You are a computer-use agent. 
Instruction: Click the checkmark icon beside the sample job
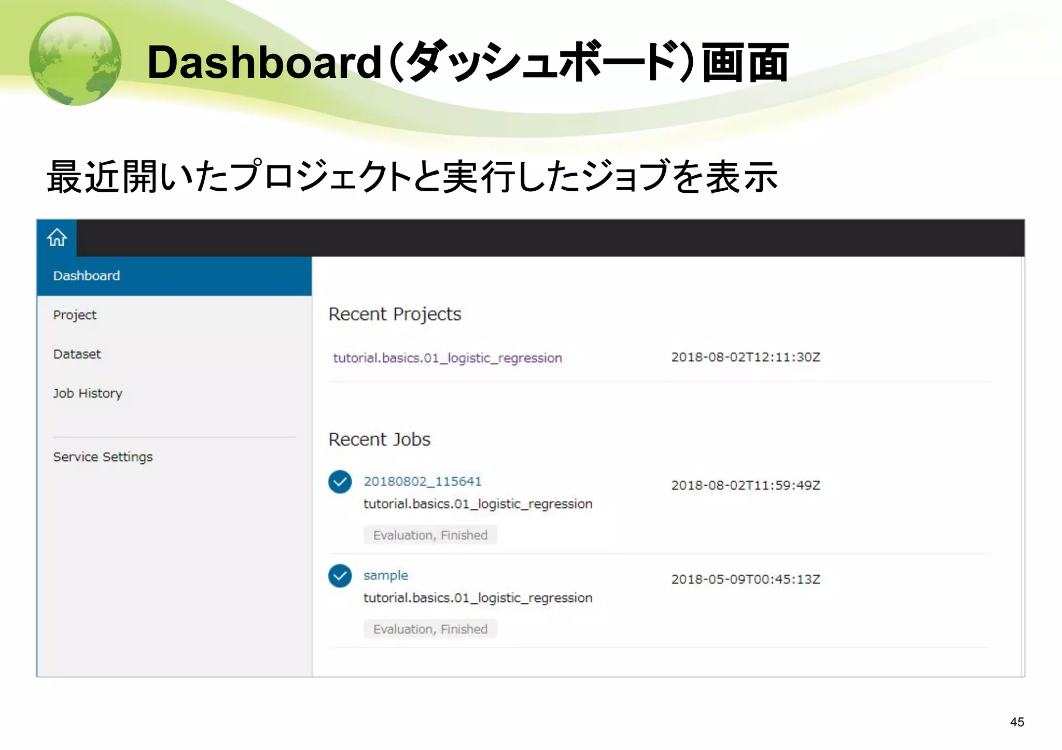(x=340, y=576)
